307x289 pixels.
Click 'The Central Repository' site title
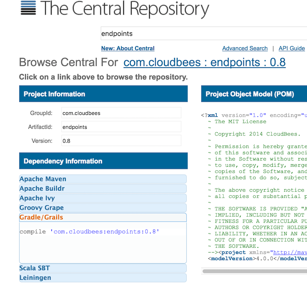click(125, 9)
